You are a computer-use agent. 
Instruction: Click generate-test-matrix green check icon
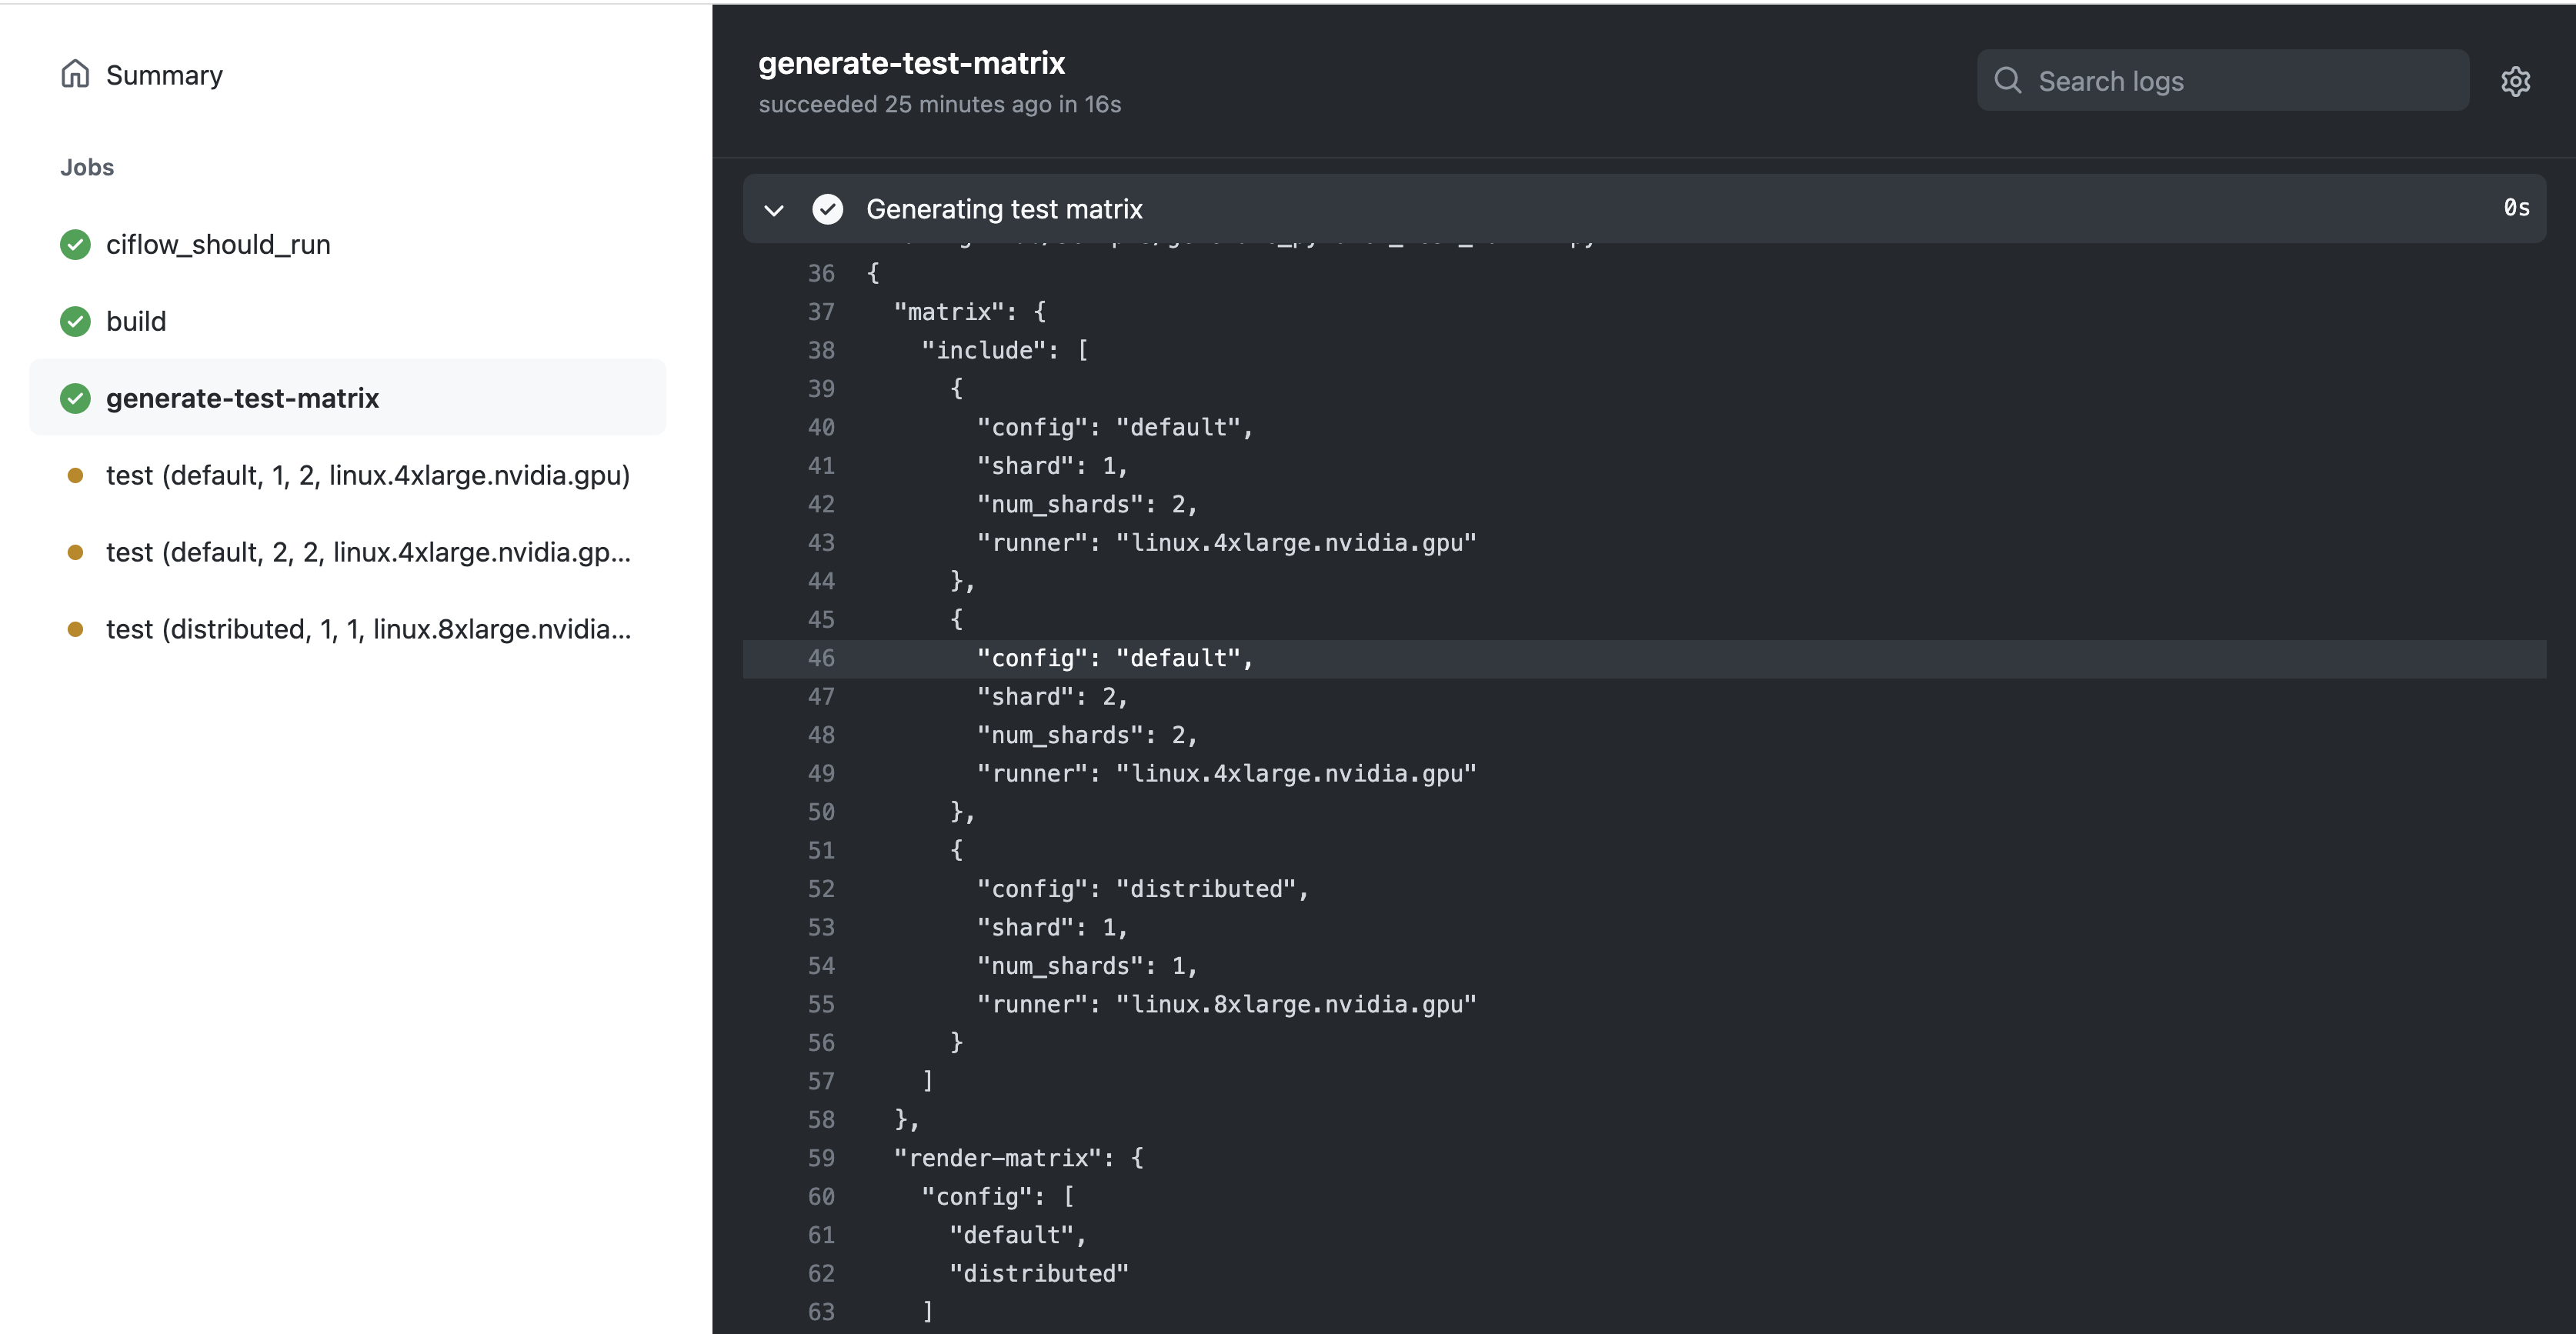tap(75, 398)
